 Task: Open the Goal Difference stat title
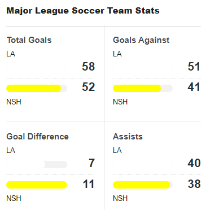(x=37, y=137)
